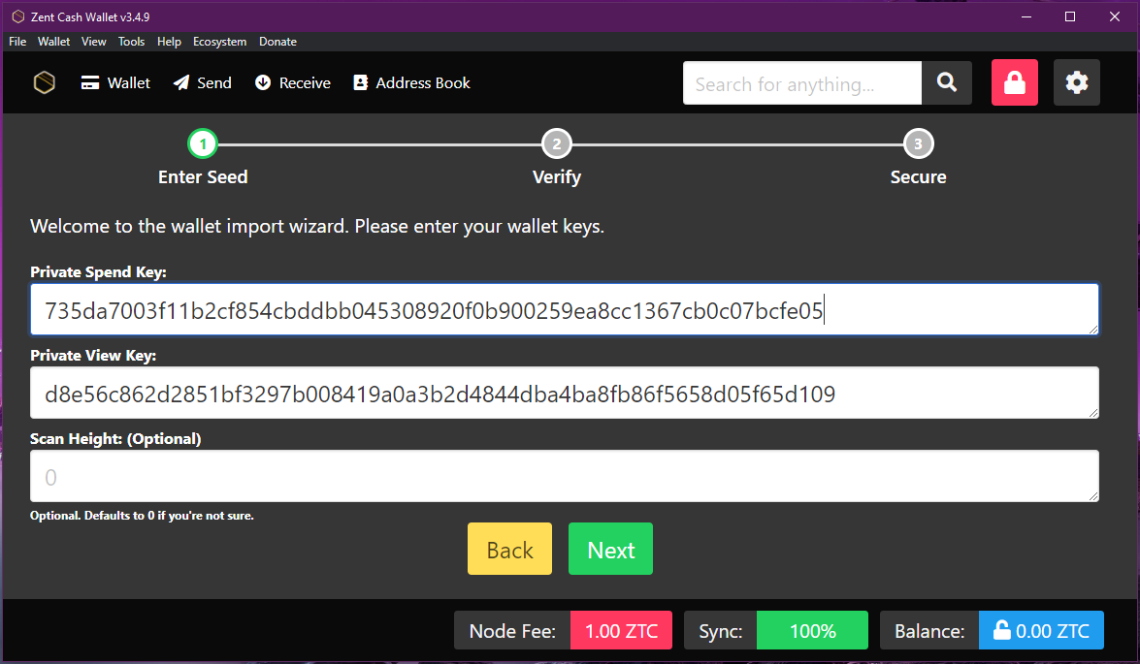
Task: Click the 1.00 ZTC node fee badge
Action: pos(621,631)
